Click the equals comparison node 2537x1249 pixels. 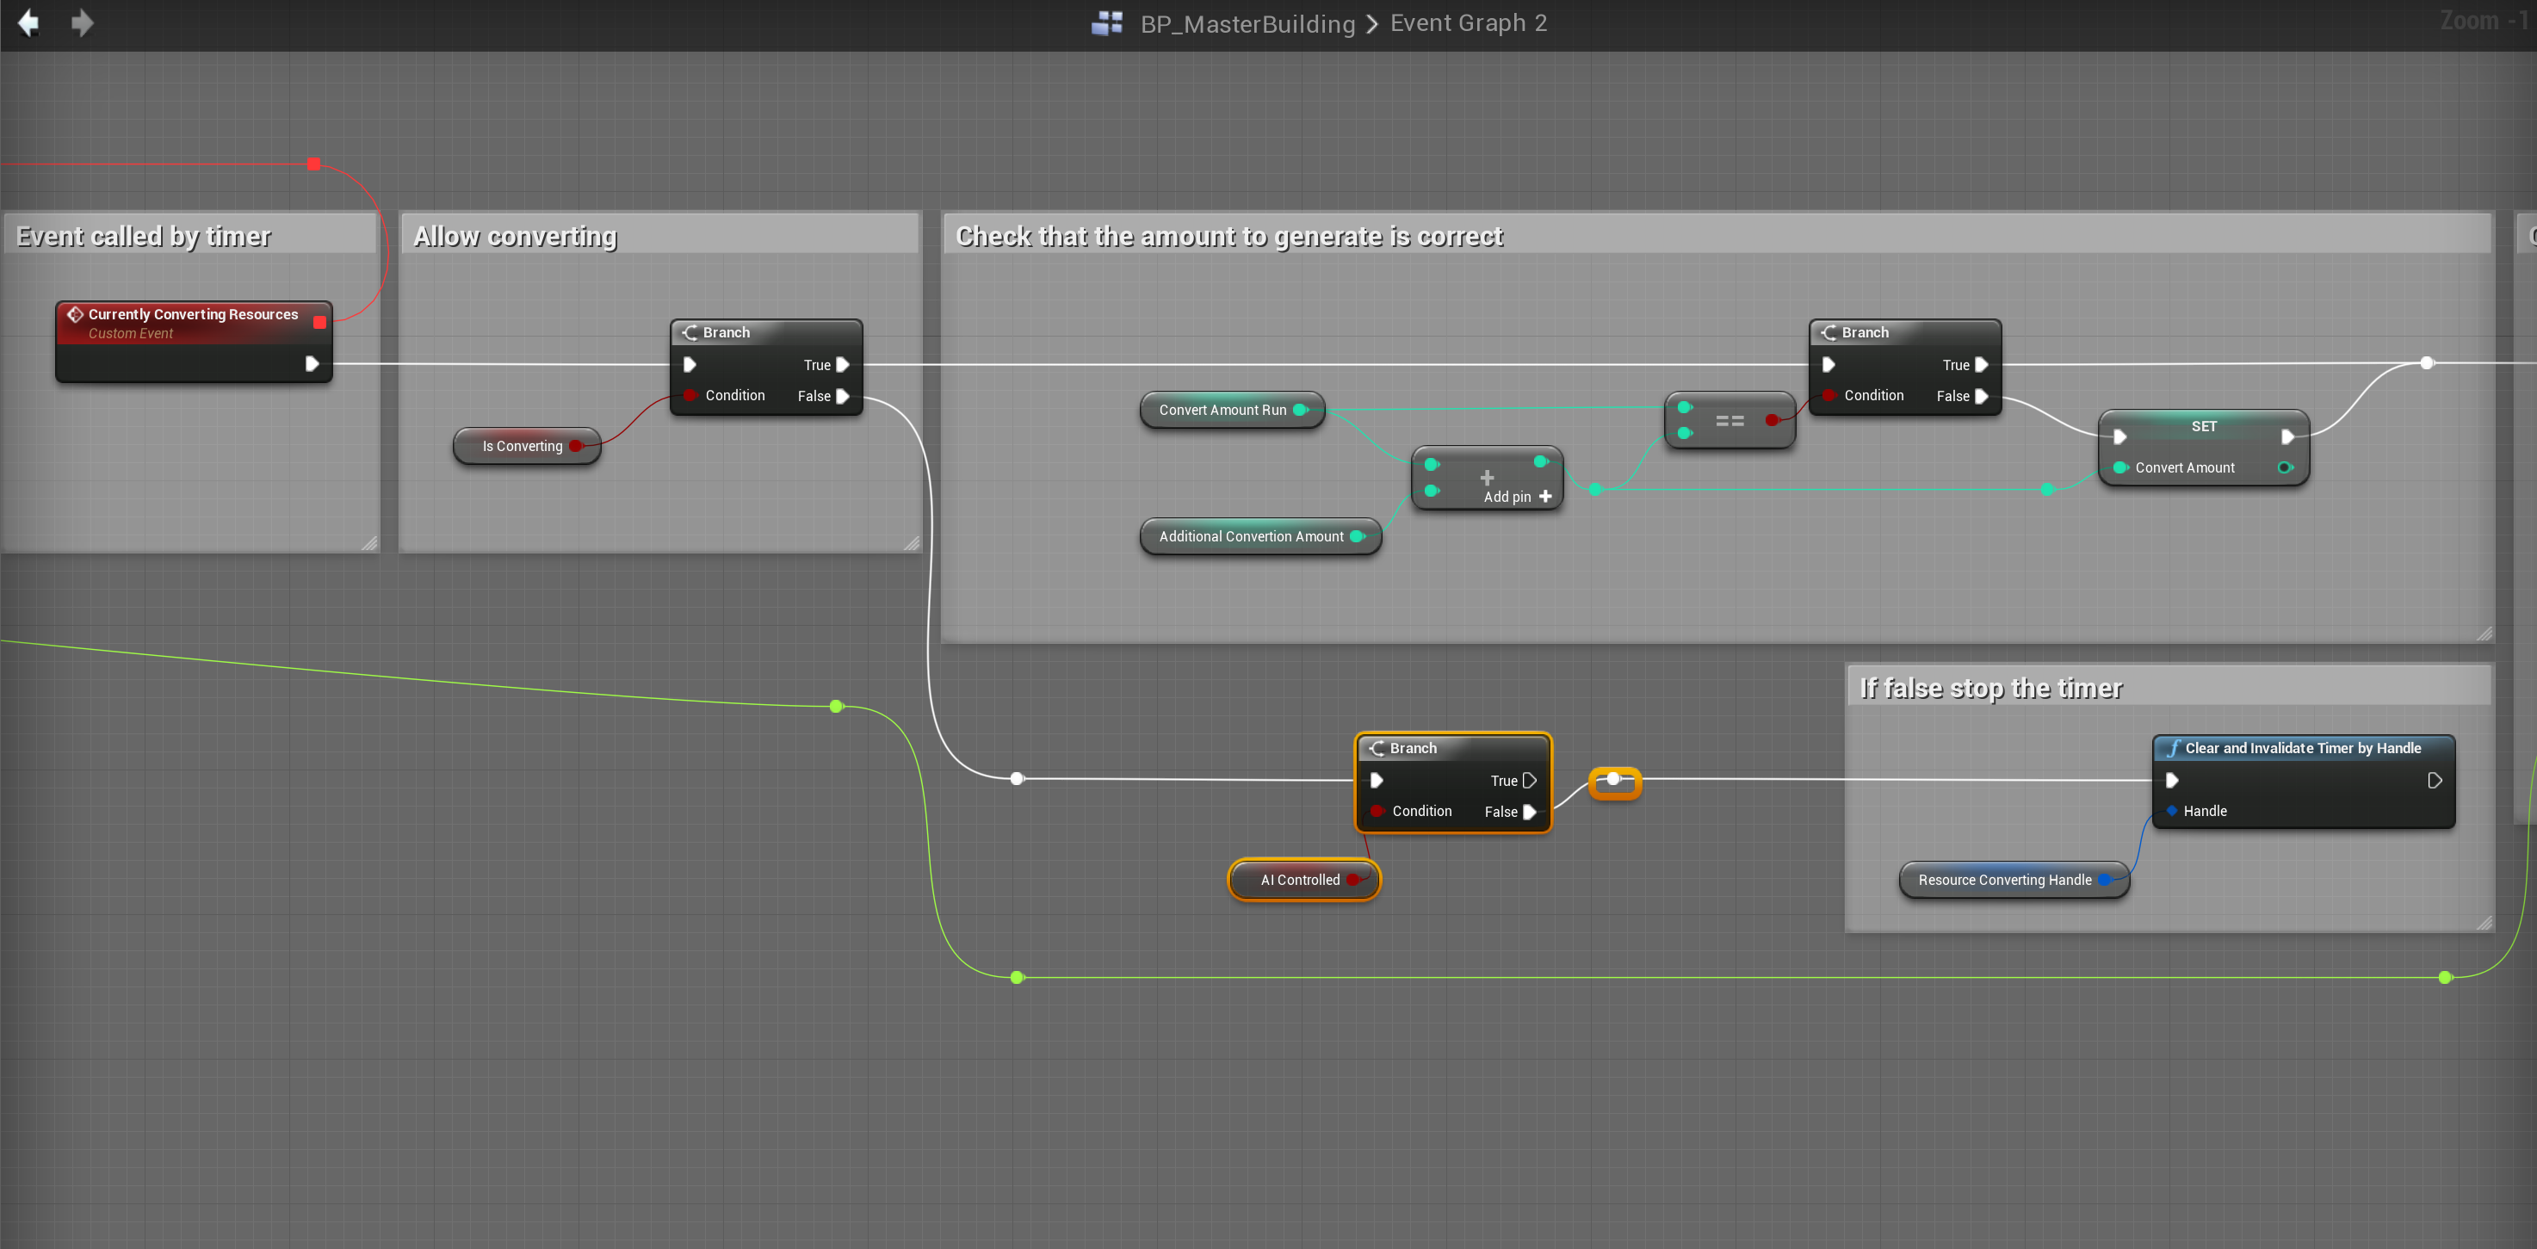1729,421
